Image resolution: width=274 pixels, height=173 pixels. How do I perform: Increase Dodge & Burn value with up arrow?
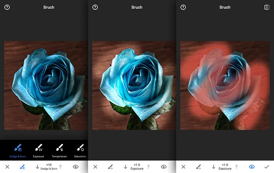point(60,167)
